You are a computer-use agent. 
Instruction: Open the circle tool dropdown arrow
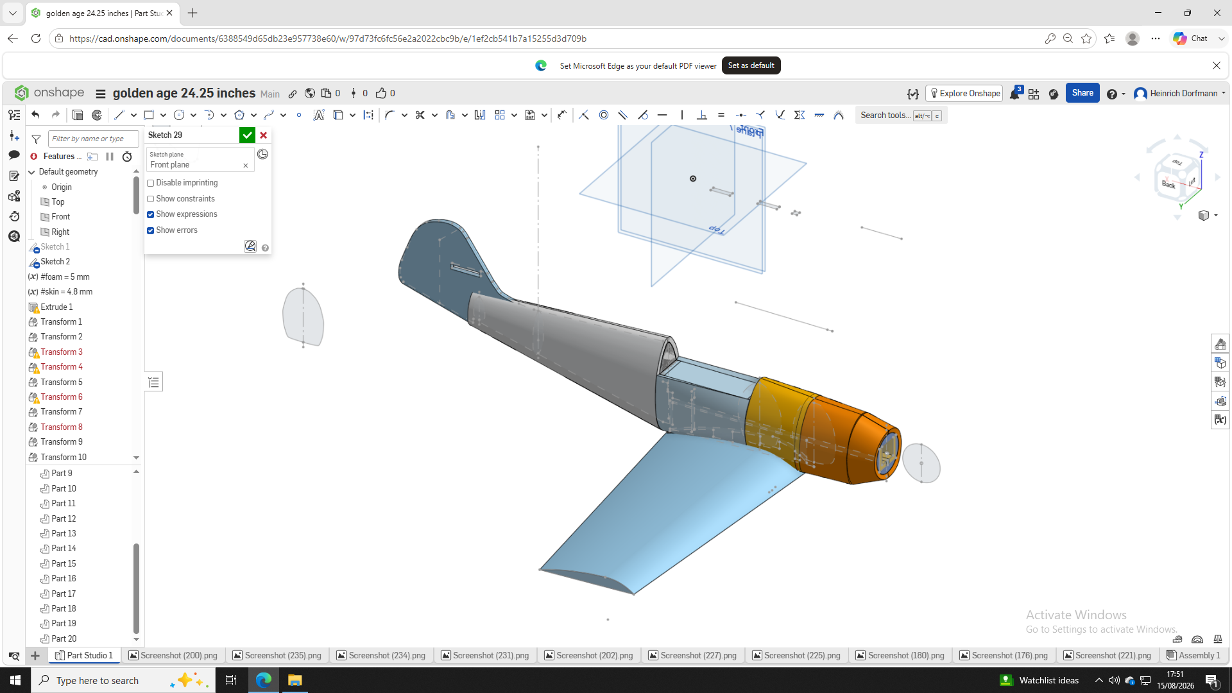click(193, 116)
